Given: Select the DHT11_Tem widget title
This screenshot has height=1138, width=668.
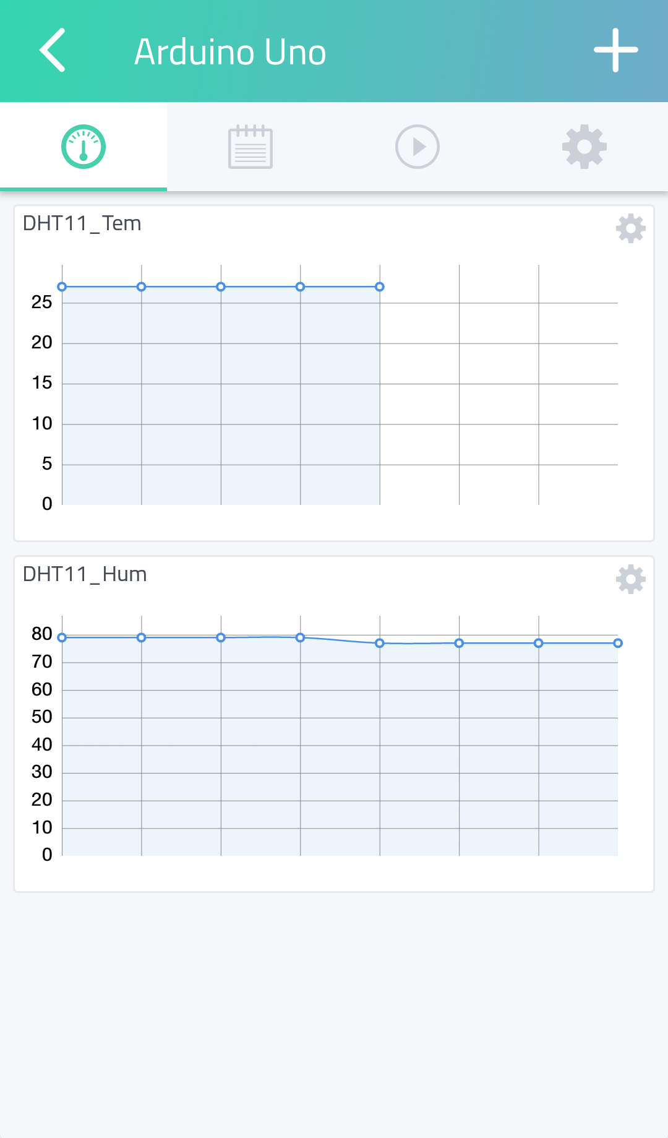Looking at the screenshot, I should (x=82, y=223).
